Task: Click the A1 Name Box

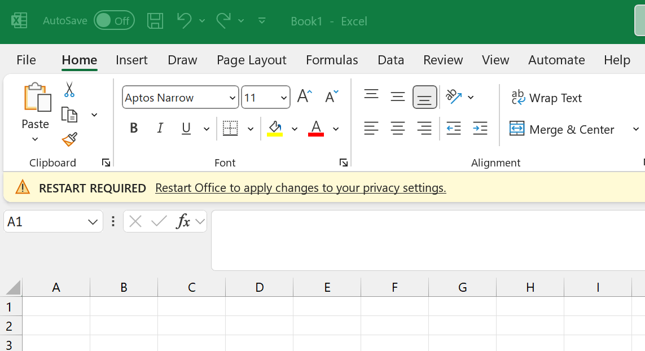Action: pos(45,222)
